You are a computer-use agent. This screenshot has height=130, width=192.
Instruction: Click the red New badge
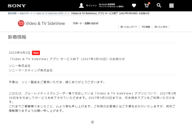[x=36, y=53]
